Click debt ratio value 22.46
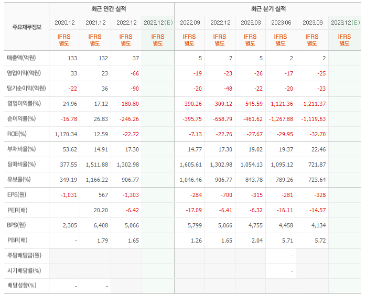This screenshot has height=295, width=366. 318,149
